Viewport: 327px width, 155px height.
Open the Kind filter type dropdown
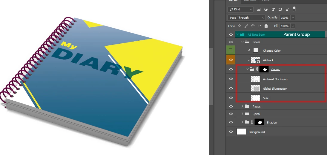[x=240, y=9]
